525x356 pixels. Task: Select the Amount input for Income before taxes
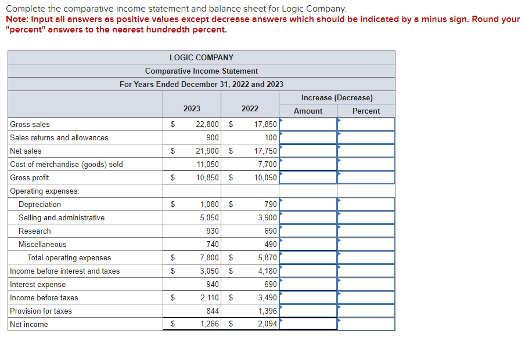[x=309, y=297]
